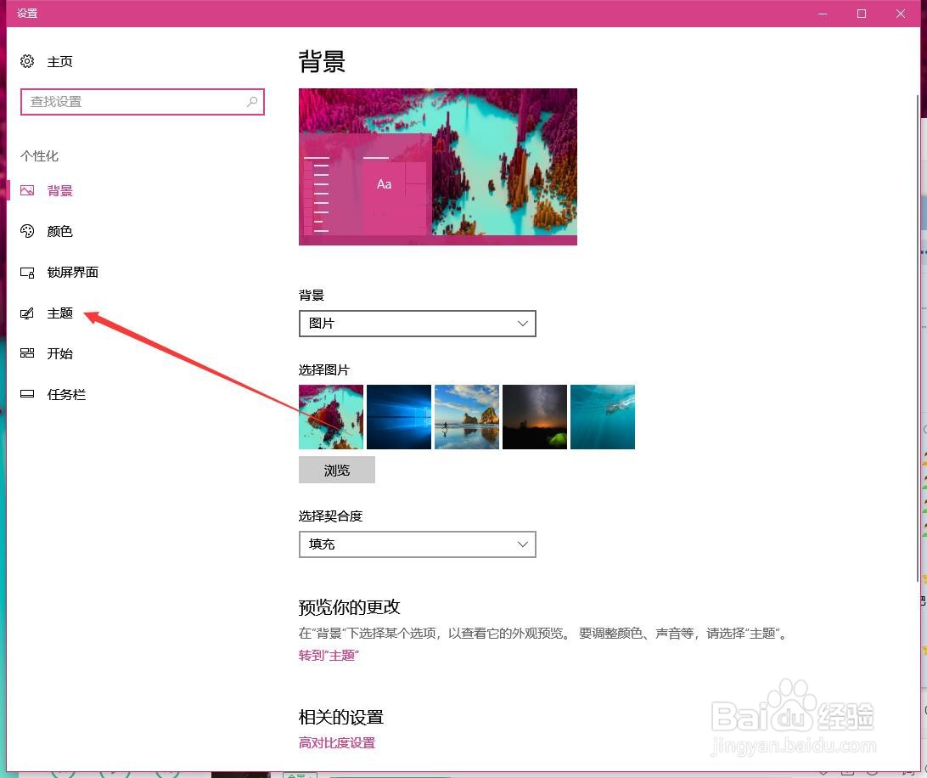Pick the night sky tent wallpaper thumbnail
The width and height of the screenshot is (927, 778).
(x=535, y=417)
